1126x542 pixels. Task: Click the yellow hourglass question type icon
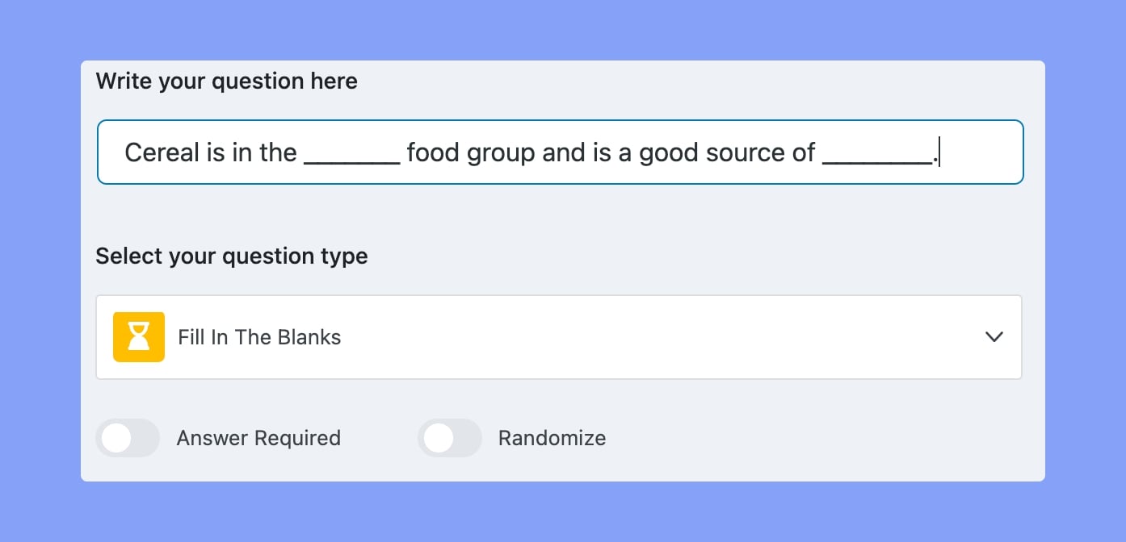click(x=139, y=337)
